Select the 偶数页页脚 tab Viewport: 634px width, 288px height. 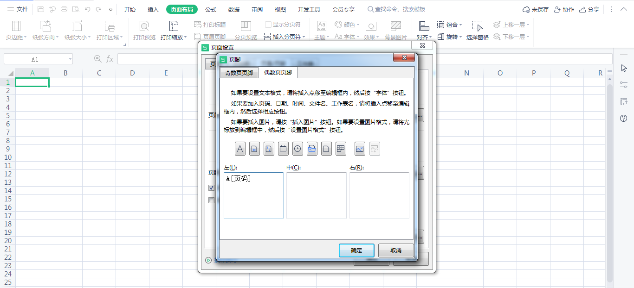[278, 72]
